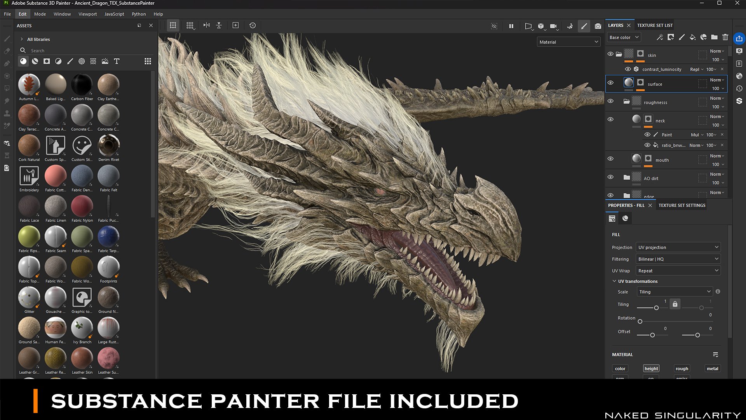Open the add effect magic wand in Layers panel
The width and height of the screenshot is (746, 420).
point(660,37)
